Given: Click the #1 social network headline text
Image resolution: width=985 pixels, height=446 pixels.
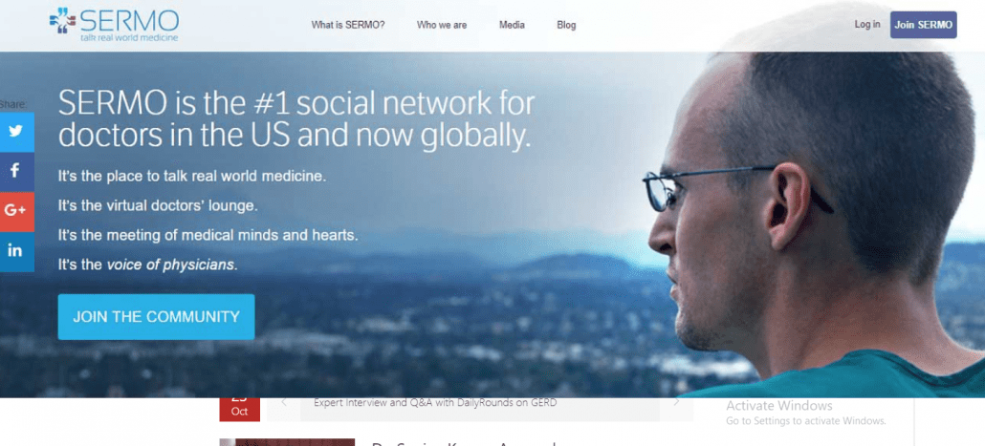Looking at the screenshot, I should tap(296, 119).
